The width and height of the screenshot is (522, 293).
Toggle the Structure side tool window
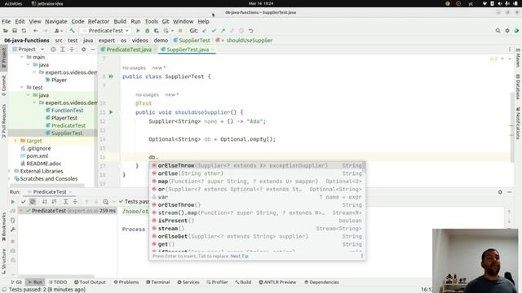click(3, 260)
